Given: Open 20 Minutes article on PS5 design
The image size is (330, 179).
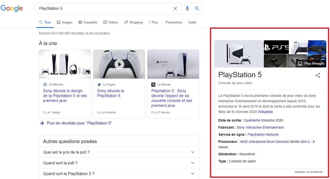Looking at the screenshot, I should (65, 96).
